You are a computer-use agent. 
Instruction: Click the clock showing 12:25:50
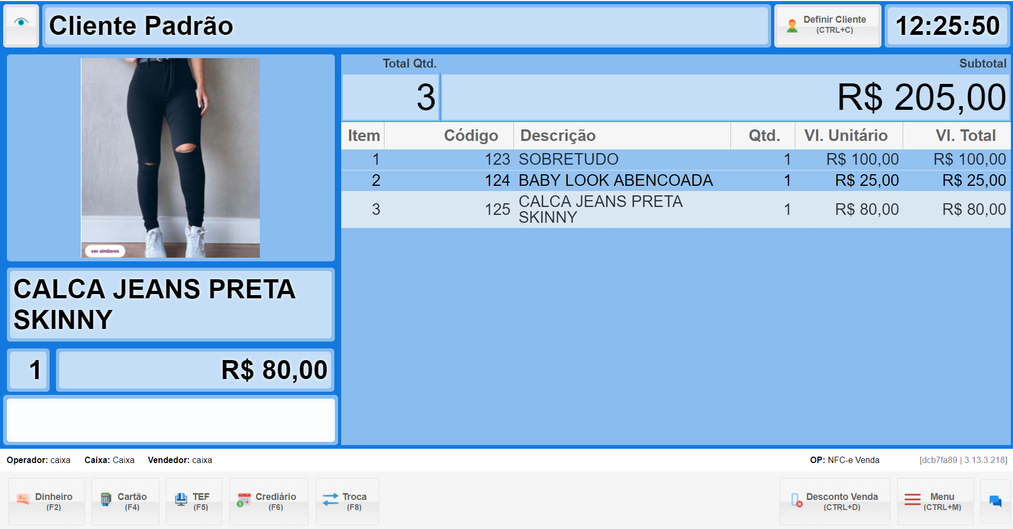point(948,25)
